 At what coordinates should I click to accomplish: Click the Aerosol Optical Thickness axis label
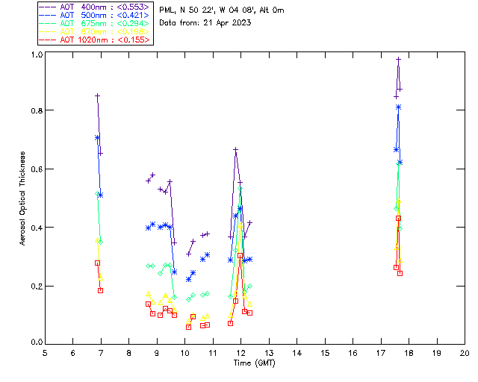[22, 198]
